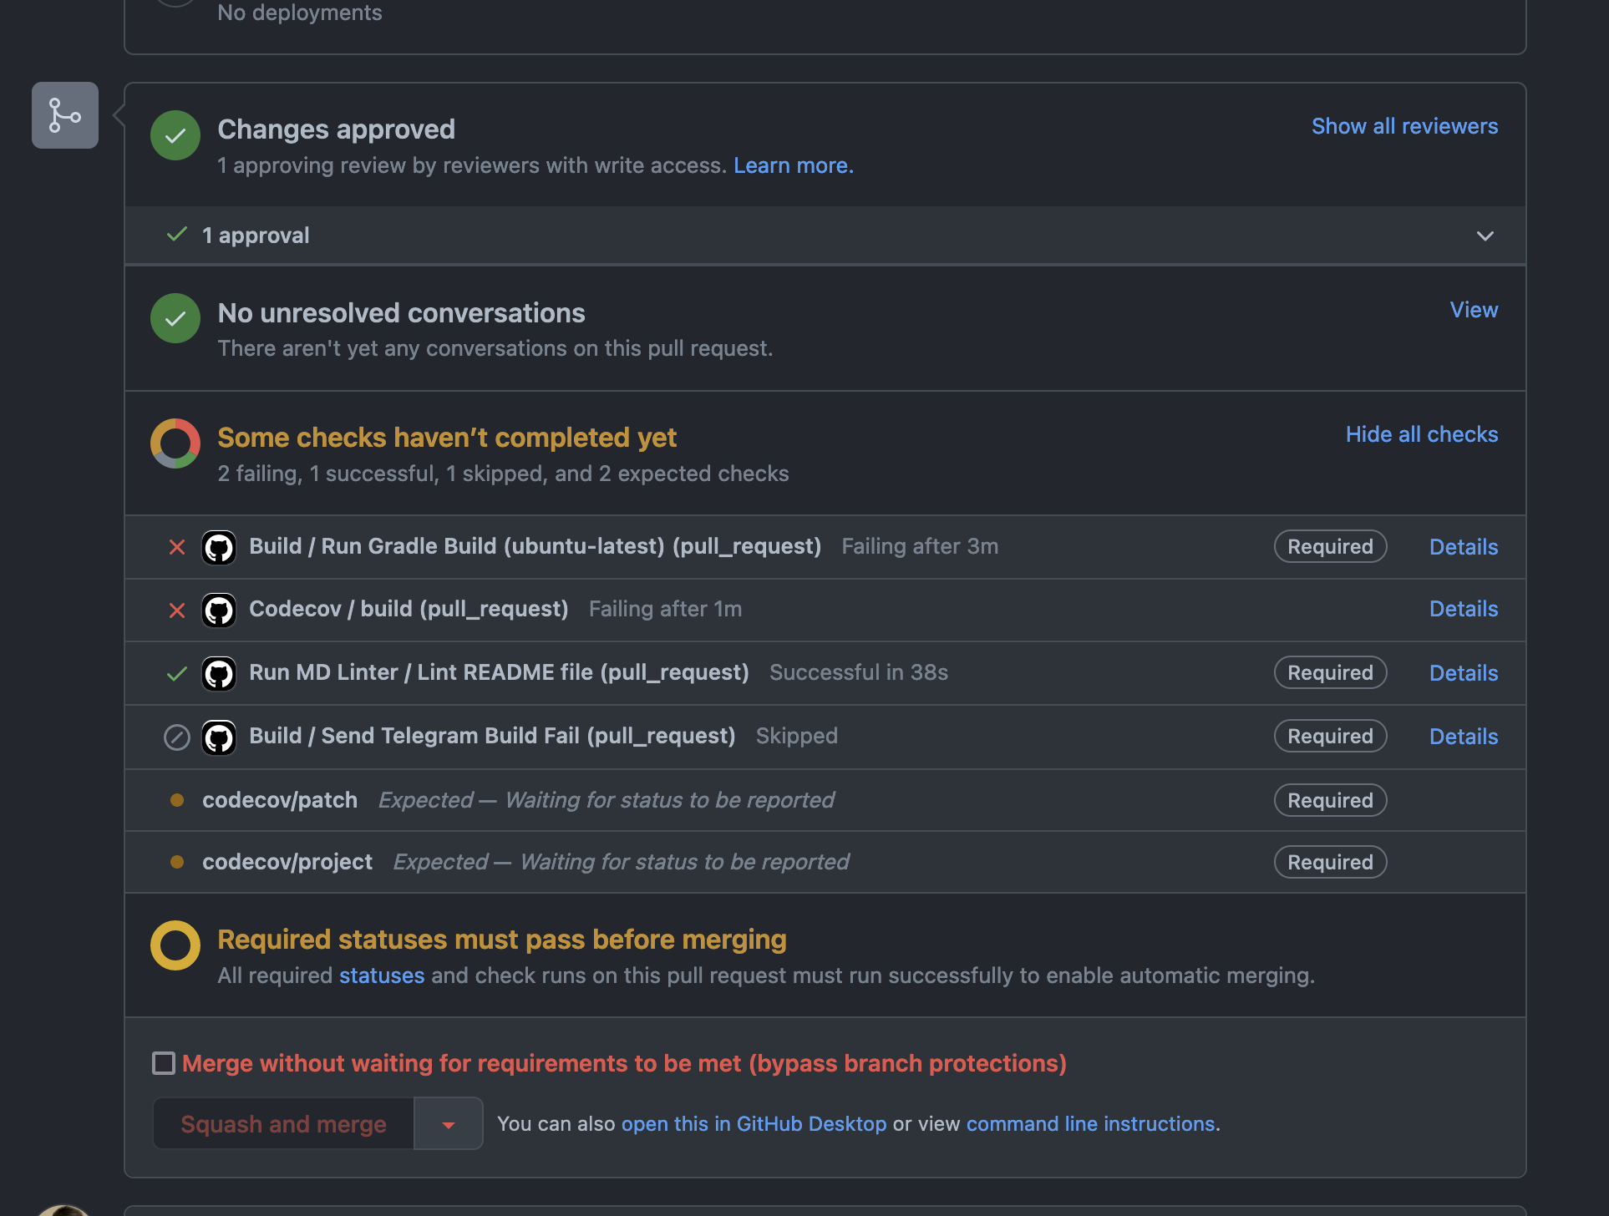The width and height of the screenshot is (1609, 1216).
Task: Open Details for Codecov build check
Action: pos(1464,609)
